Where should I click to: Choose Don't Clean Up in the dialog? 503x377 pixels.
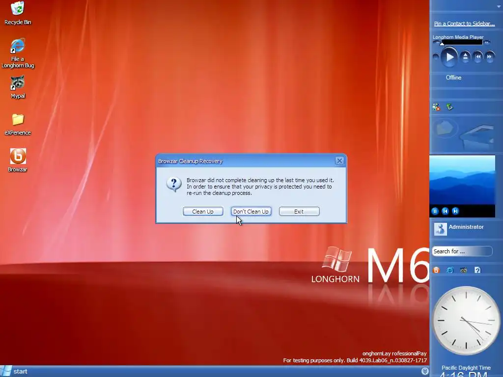(x=251, y=212)
